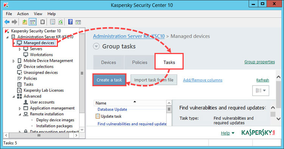284x149 pixels.
Task: Click the Refresh link
Action: coord(263,80)
